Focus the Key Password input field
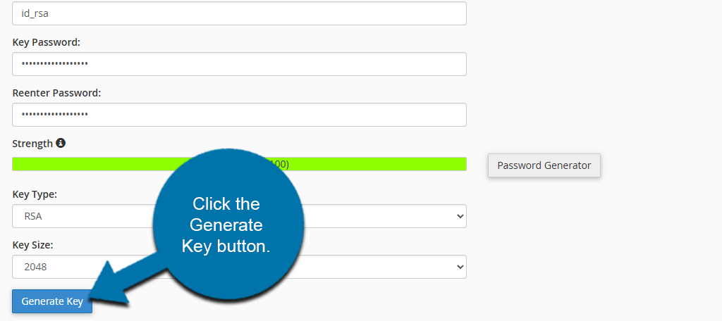The image size is (722, 321). click(239, 64)
